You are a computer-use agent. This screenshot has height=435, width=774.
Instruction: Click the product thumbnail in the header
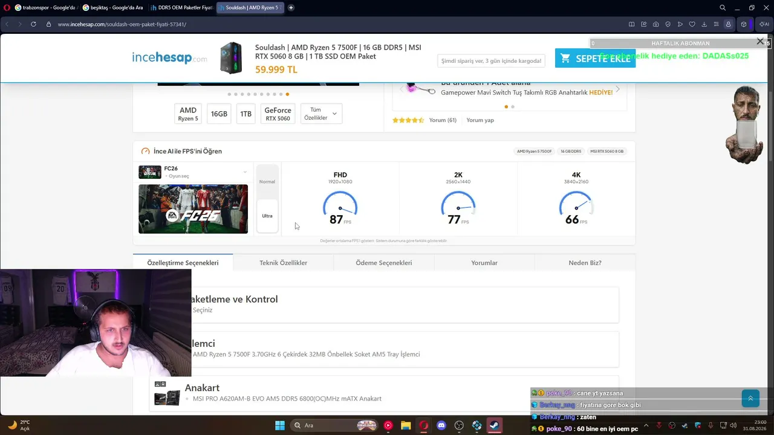point(231,58)
